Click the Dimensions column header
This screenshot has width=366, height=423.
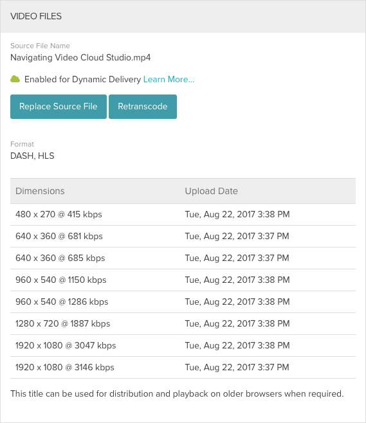pos(40,191)
